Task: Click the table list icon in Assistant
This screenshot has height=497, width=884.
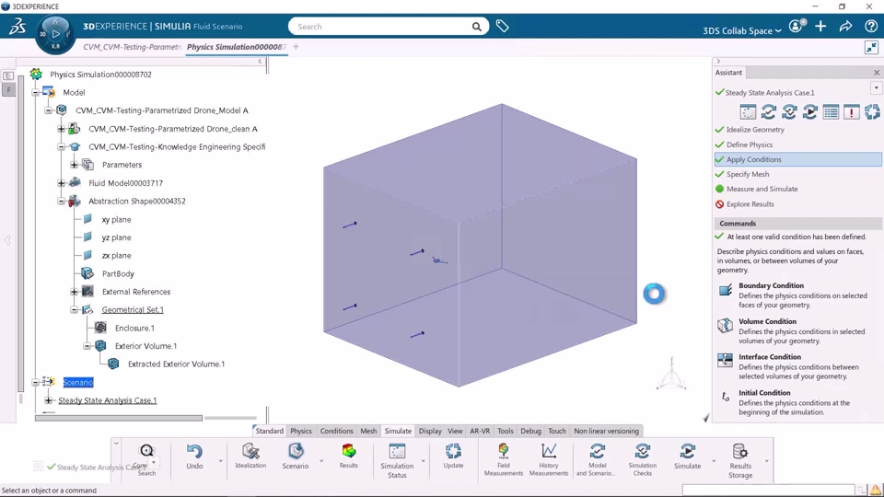Action: 831,112
